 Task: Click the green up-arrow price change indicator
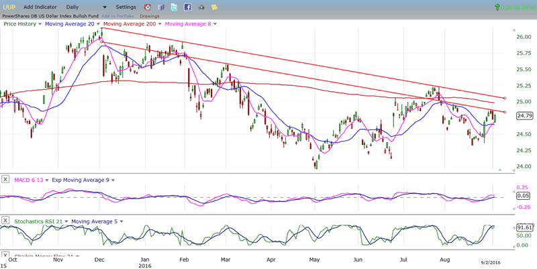[x=496, y=7]
